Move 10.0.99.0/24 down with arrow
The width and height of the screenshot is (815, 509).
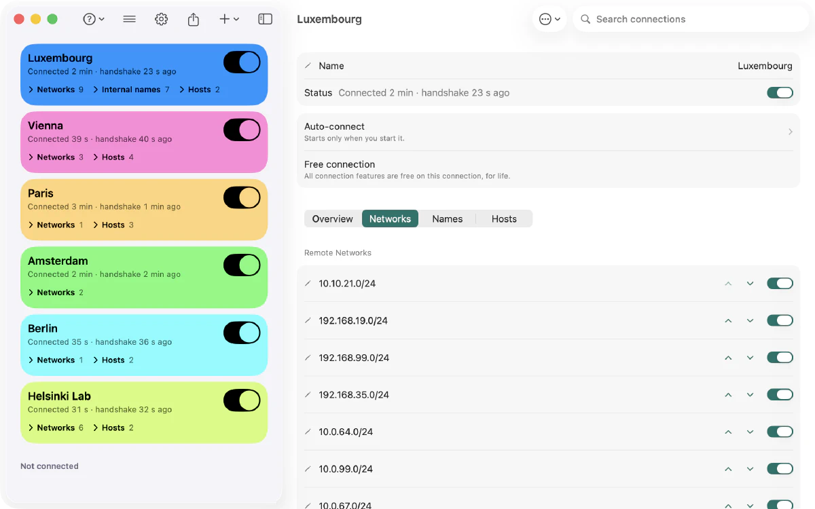click(750, 469)
